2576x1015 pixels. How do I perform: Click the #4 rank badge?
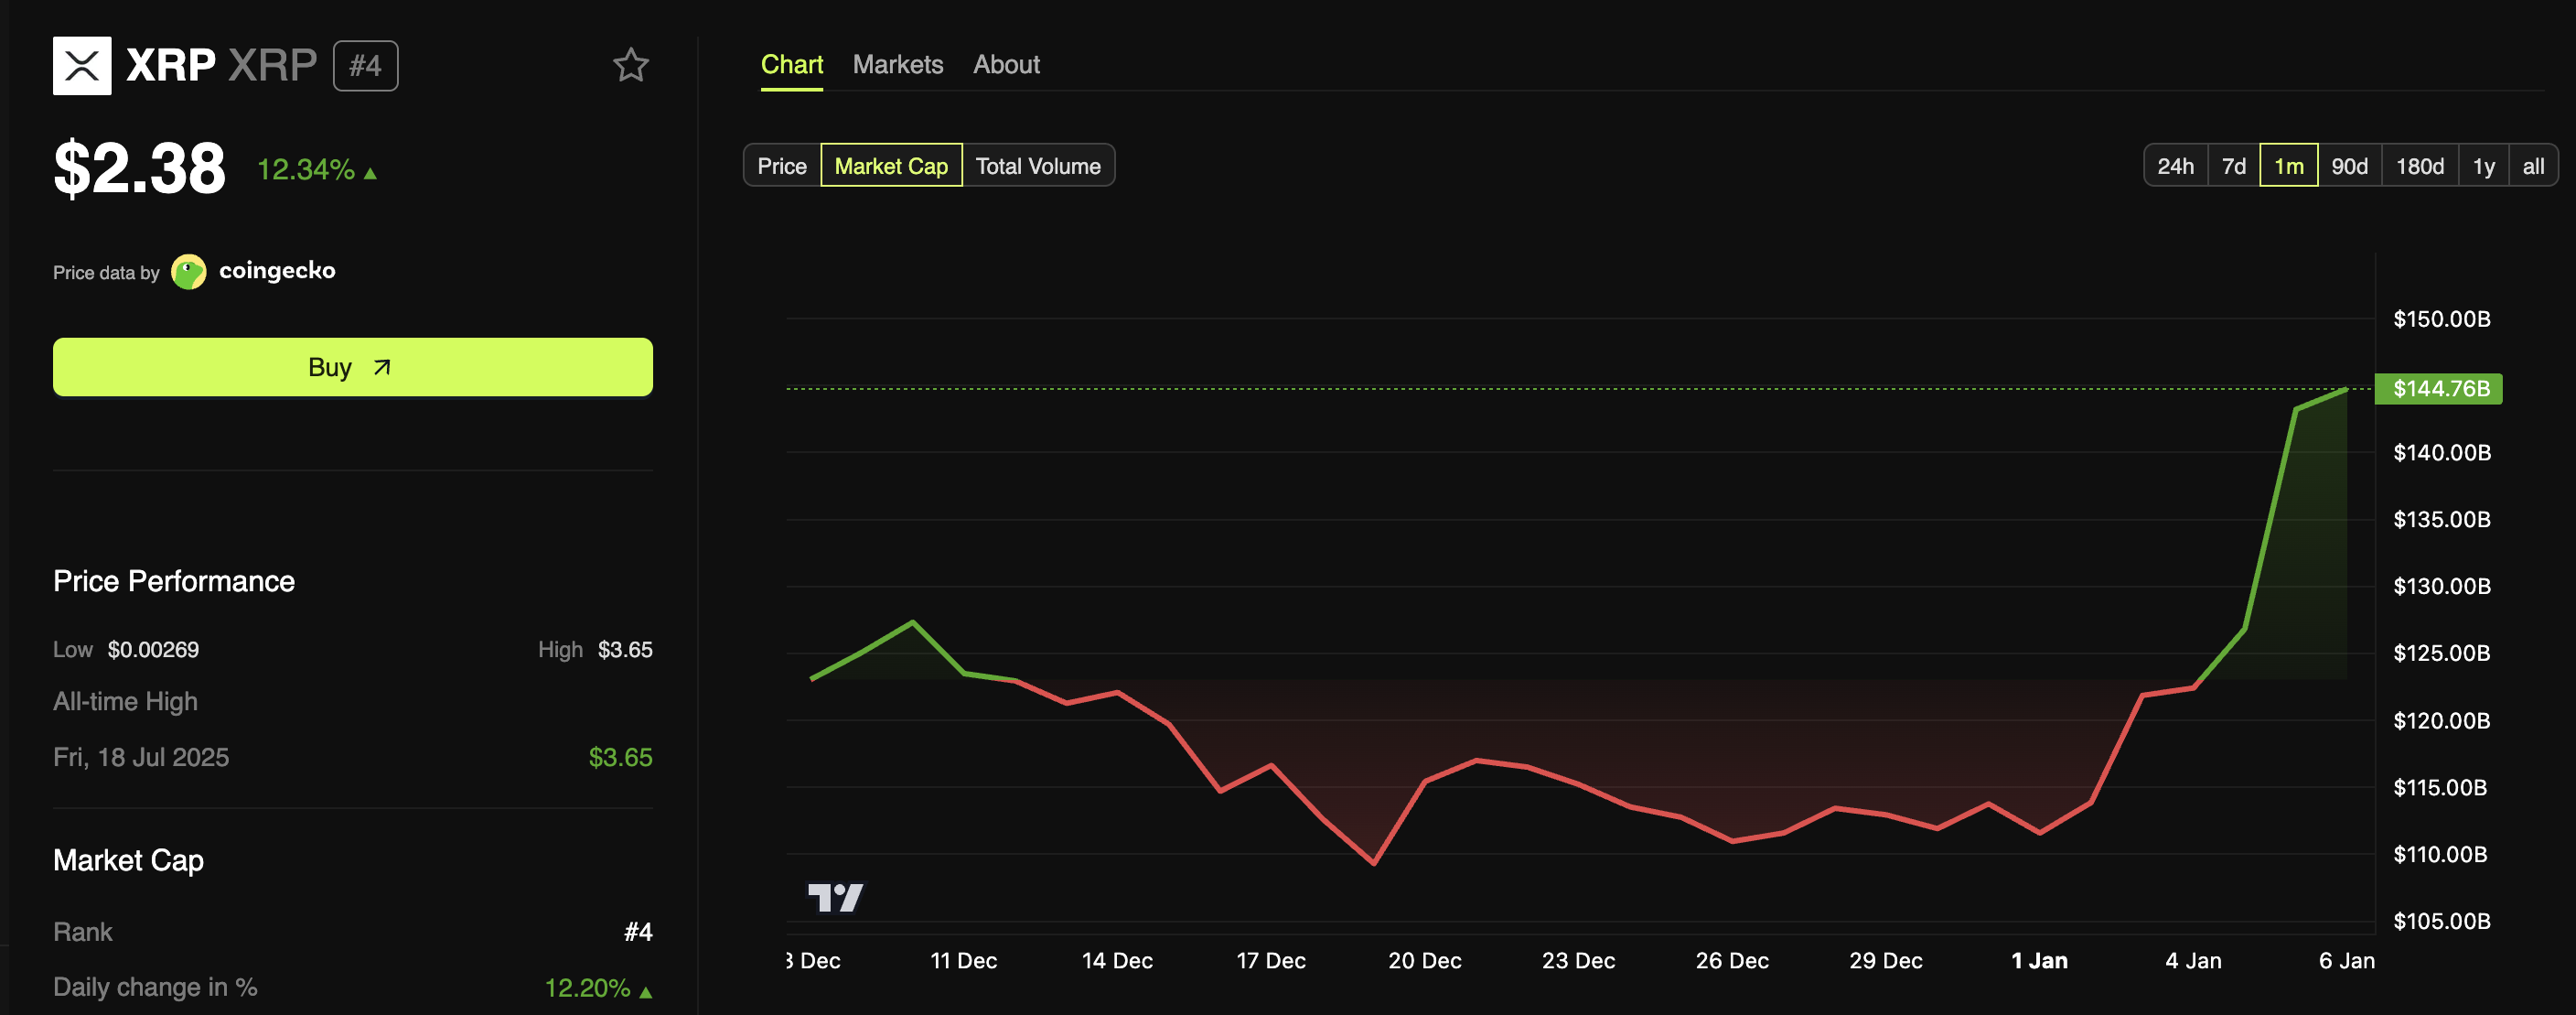[365, 66]
